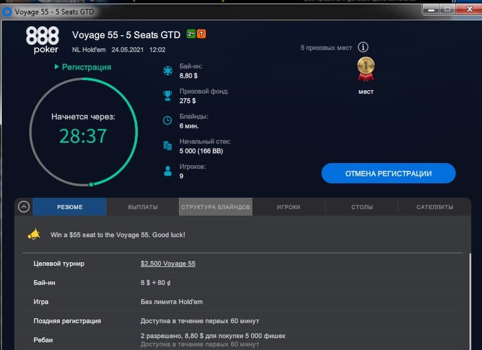
Task: Close the Voyage 55 window
Action: [469, 10]
